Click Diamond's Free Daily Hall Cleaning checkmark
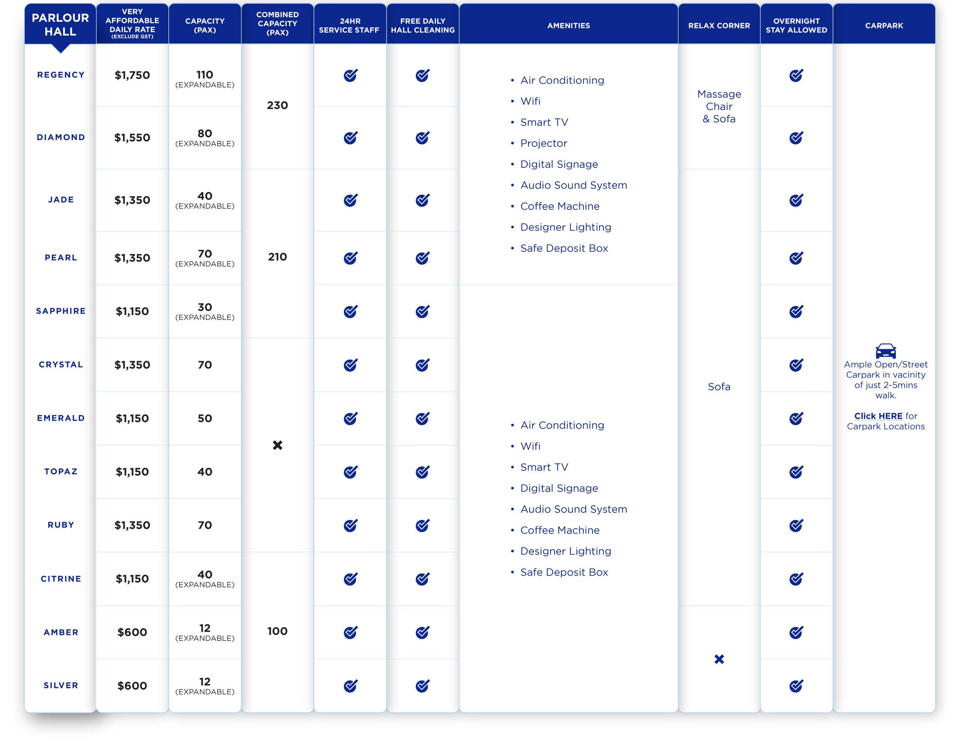Screen dimensions: 960x738 coord(422,138)
